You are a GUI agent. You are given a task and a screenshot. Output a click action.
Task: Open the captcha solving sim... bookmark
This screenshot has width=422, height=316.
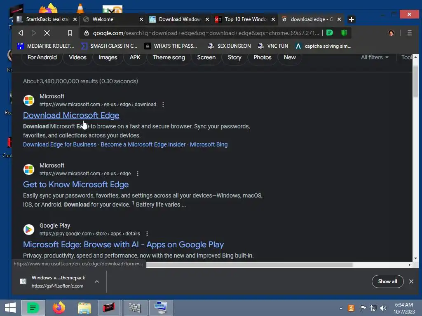point(323,46)
